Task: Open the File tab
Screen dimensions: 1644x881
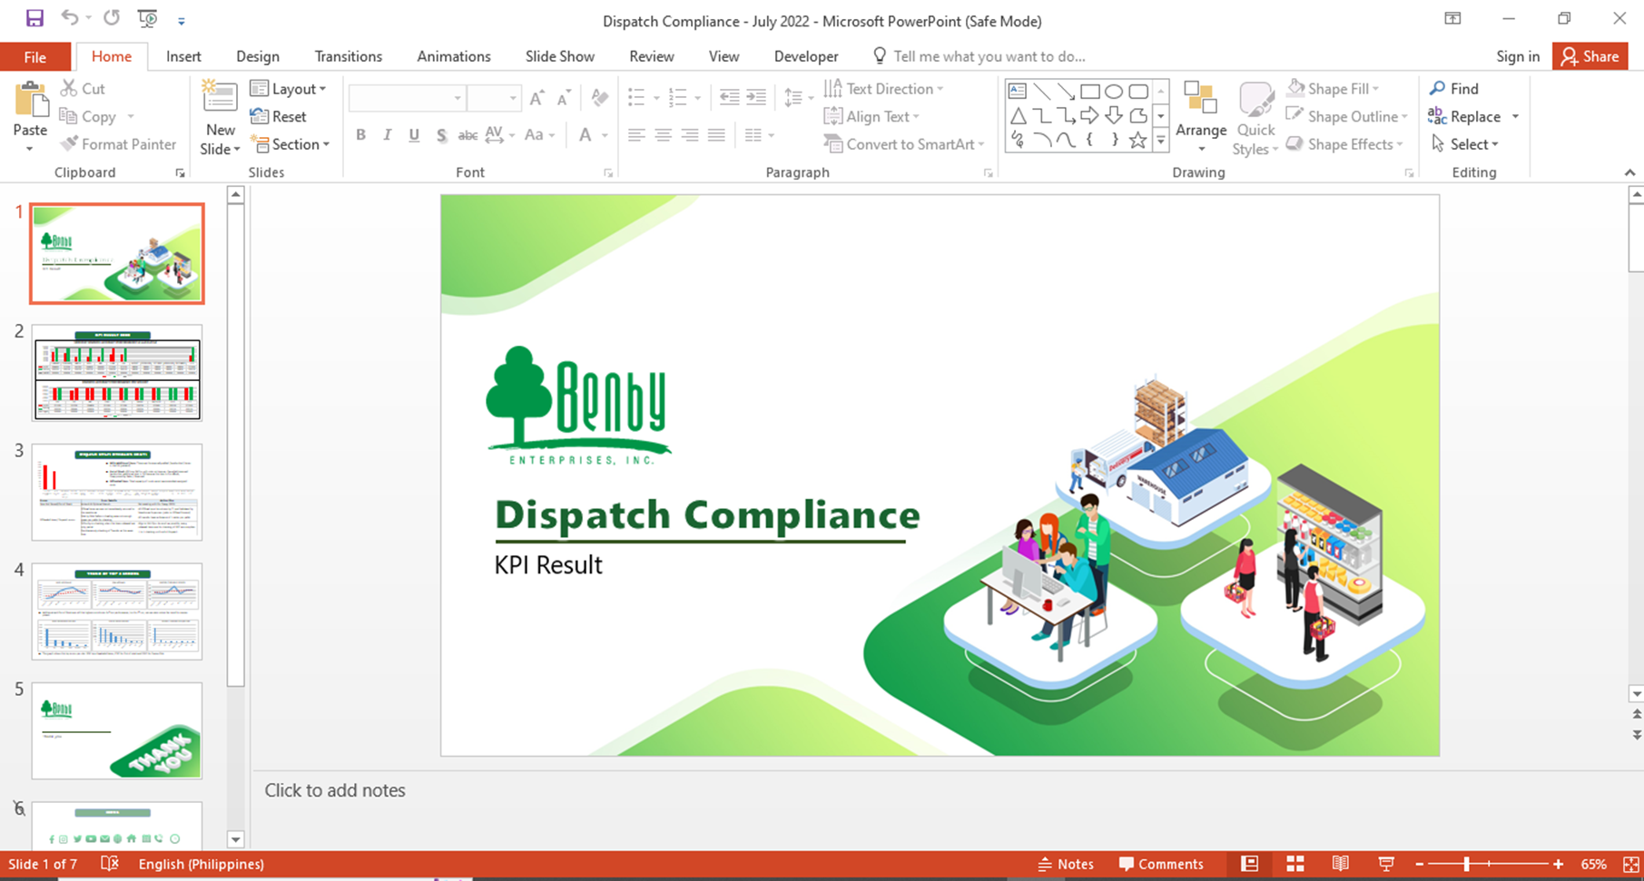Action: pos(35,56)
